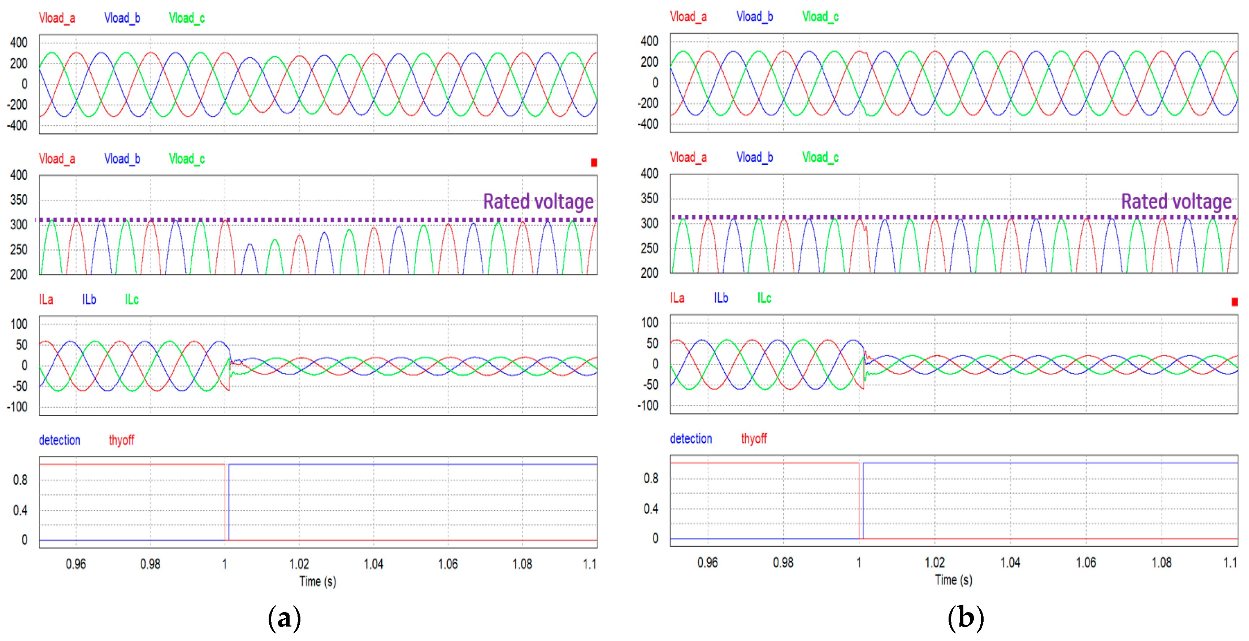
Task: Click Rated voltage annotation in panel (b)
Action: coord(1176,202)
